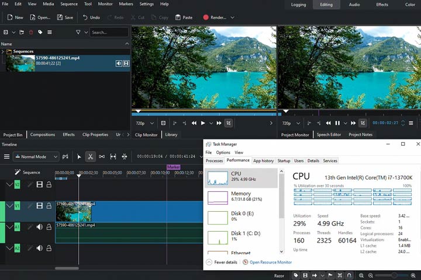The image size is (421, 280).
Task: Mute audio track A1
Action: coord(40,227)
